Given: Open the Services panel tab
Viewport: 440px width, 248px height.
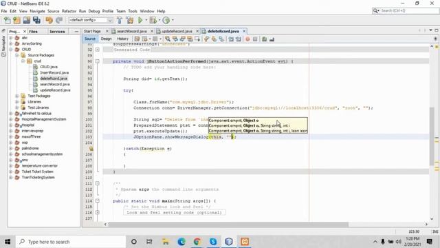Looking at the screenshot, I should pos(57,32).
